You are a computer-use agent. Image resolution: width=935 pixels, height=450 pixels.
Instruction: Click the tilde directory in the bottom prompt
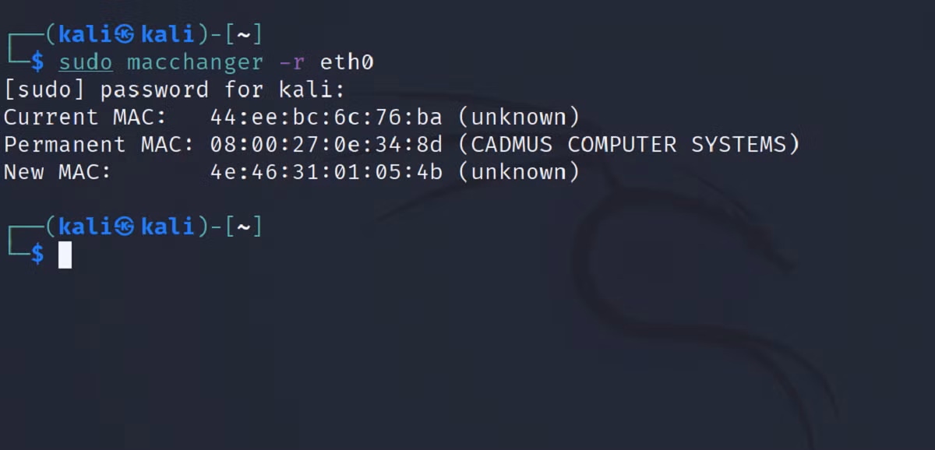tap(244, 227)
